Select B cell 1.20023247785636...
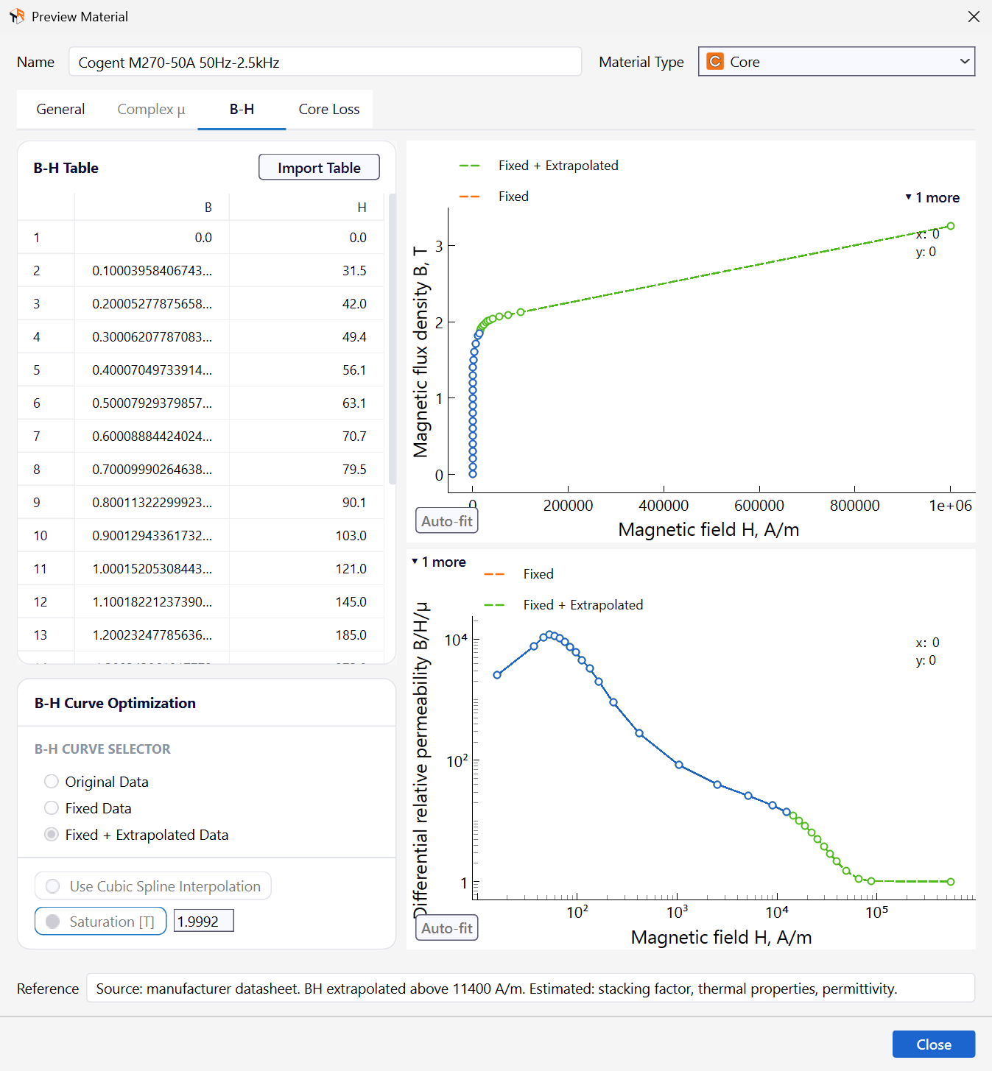The image size is (992, 1071). point(152,635)
